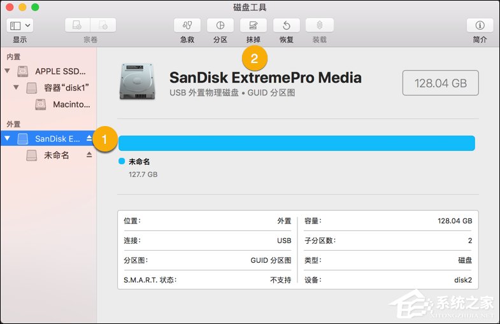Select the 未命名 volume in sidebar
Image resolution: width=500 pixels, height=324 pixels.
[x=56, y=155]
